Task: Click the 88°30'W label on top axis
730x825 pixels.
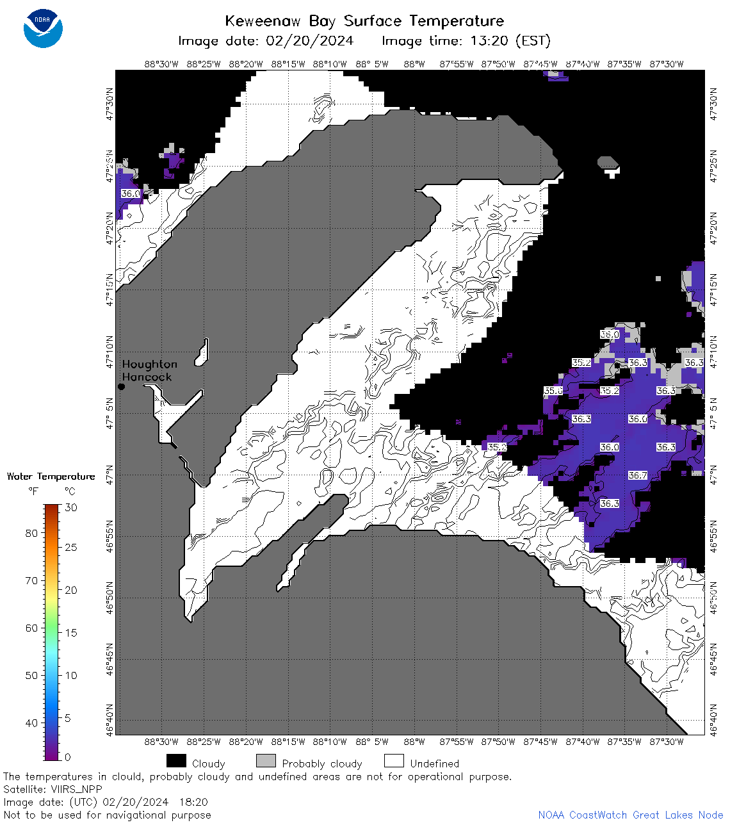Action: 161,64
